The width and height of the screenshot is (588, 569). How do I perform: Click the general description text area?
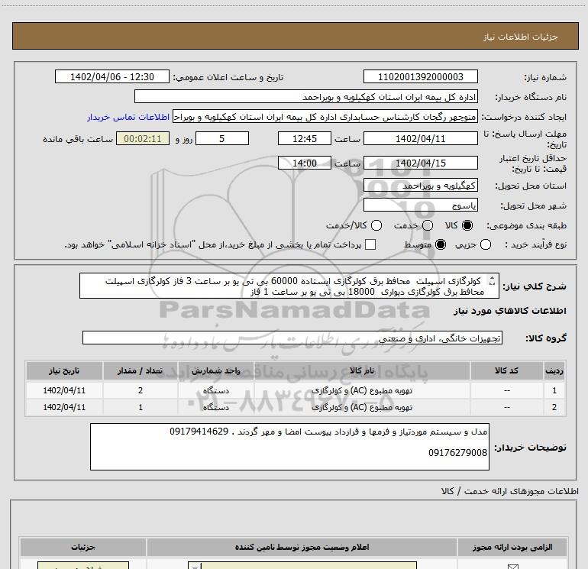point(289,286)
